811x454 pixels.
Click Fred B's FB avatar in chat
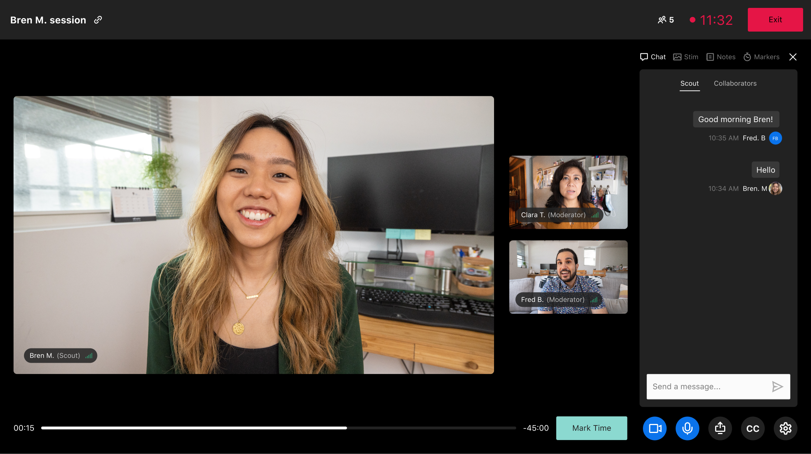coord(775,138)
